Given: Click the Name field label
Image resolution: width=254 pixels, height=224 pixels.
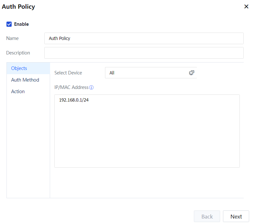Looking at the screenshot, I should pos(13,38).
